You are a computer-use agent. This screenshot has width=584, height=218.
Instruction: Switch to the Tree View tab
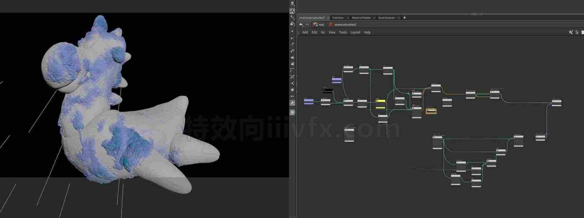338,18
